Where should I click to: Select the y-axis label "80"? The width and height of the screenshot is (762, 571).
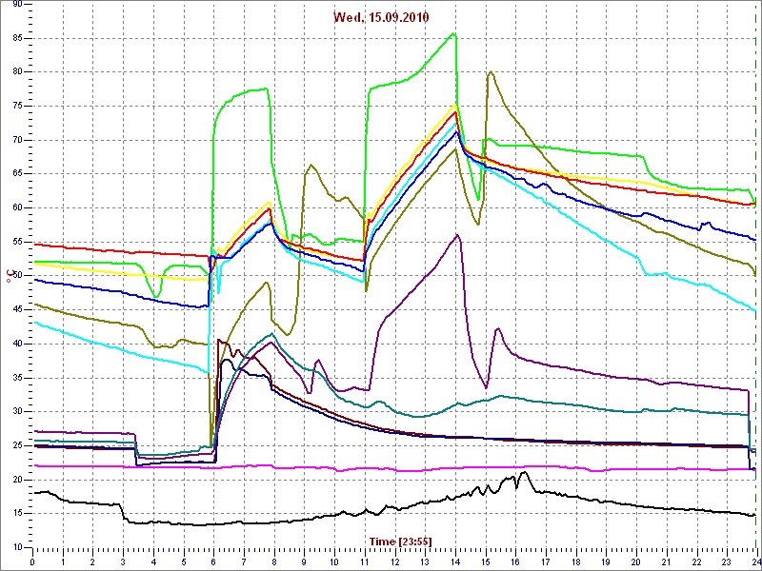coord(17,72)
